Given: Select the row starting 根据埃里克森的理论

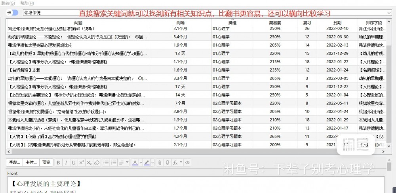Looking at the screenshot, I should pos(196,103).
